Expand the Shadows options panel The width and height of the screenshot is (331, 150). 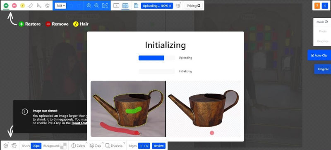click(114, 145)
